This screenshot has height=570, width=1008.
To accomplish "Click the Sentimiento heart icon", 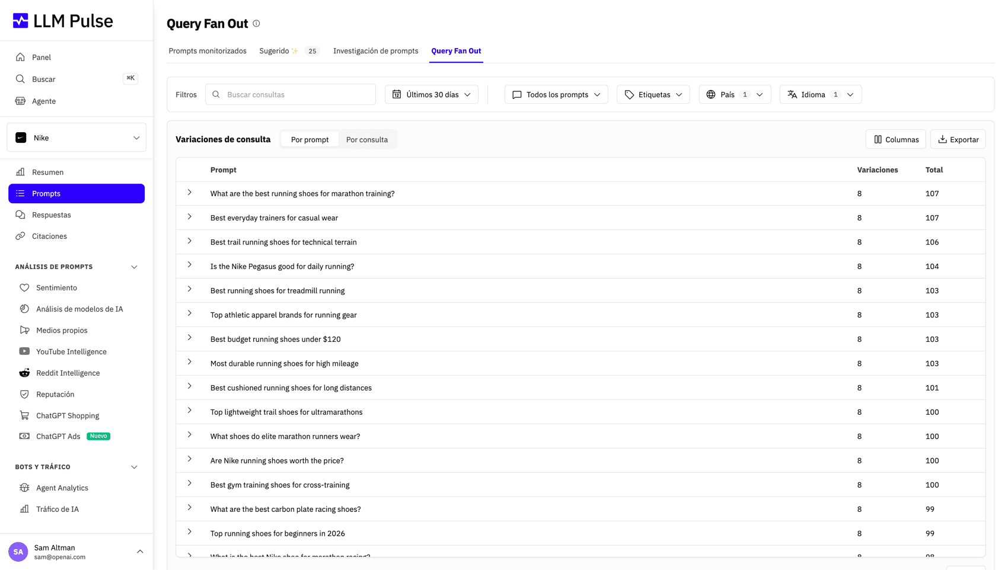I will click(24, 287).
